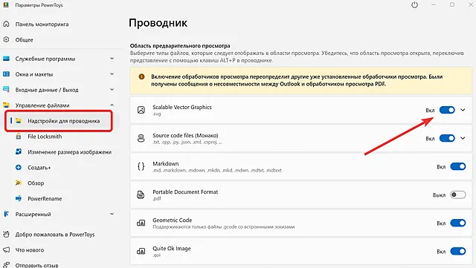This screenshot has height=268, width=476.
Task: Click the Добро пожаловать в PowerToys icon
Action: pos(6,234)
